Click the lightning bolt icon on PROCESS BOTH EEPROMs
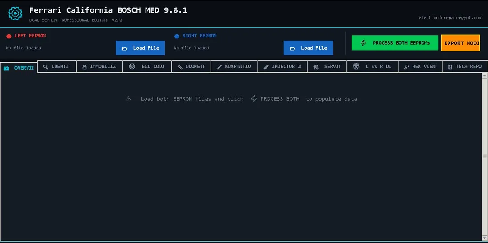Screen dimensions: 488x243 (363, 43)
